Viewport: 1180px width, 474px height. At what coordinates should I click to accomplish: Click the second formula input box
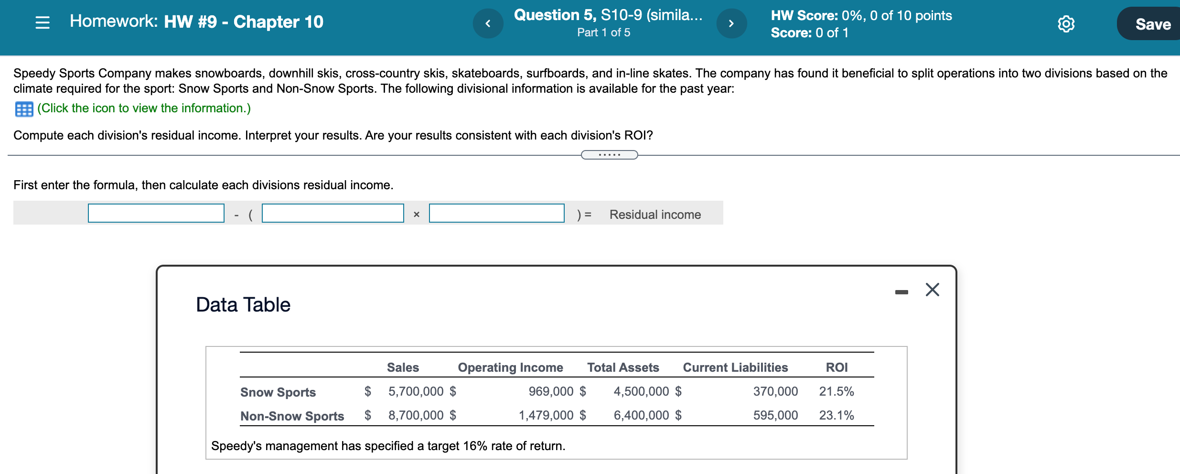click(x=332, y=213)
